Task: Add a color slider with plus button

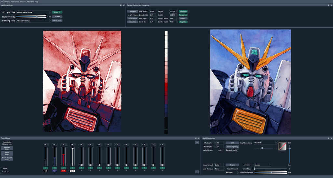Action: [x=197, y=143]
